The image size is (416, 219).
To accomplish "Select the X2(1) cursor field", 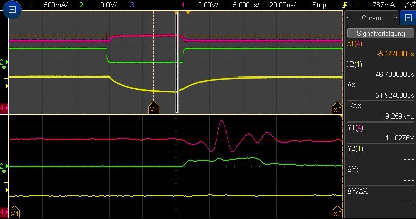I will (x=381, y=70).
